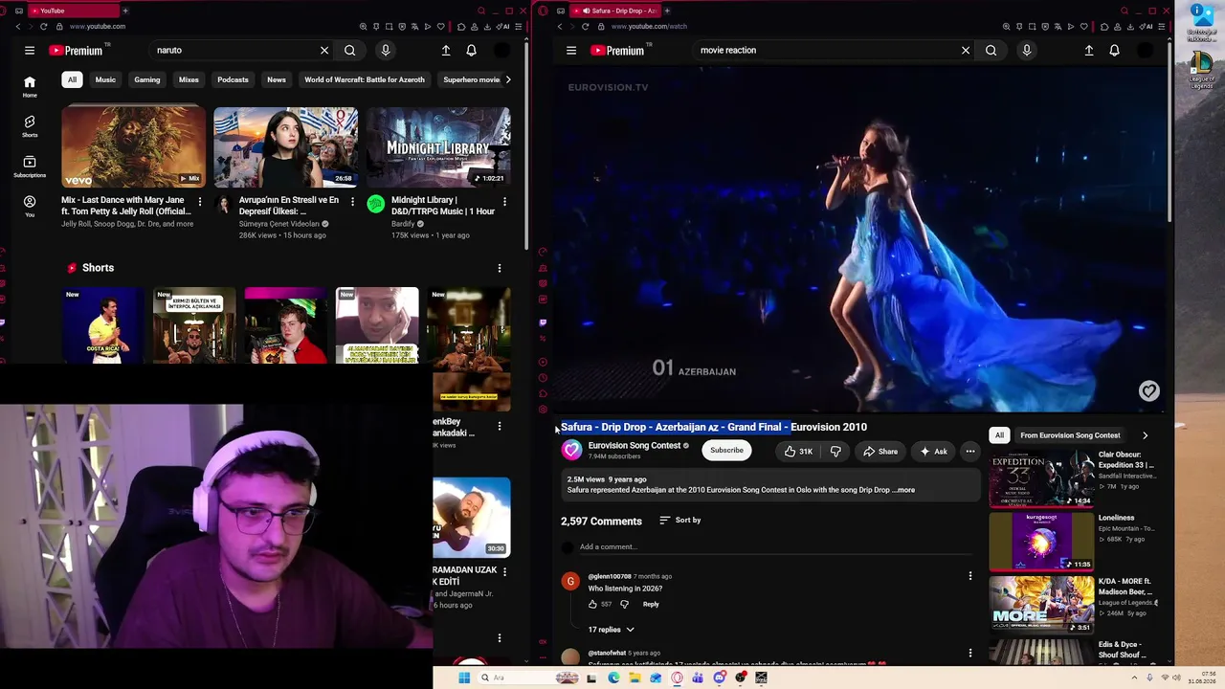Screen dimensions: 1225x689
Task: Filter home feed by Mixes chip
Action: point(189,80)
